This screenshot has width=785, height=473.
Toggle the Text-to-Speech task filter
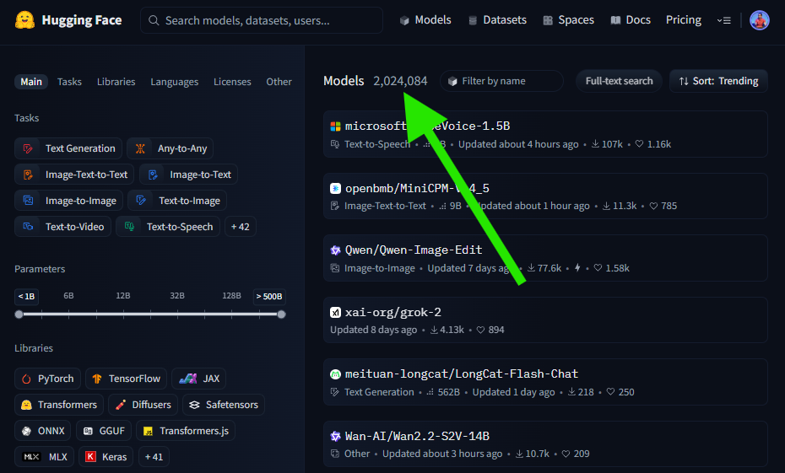point(168,227)
